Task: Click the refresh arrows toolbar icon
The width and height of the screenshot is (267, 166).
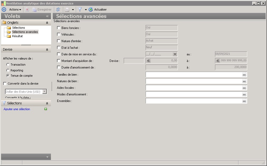Action: [x=58, y=9]
